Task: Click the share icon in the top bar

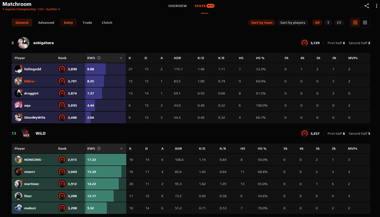Action: (366, 6)
